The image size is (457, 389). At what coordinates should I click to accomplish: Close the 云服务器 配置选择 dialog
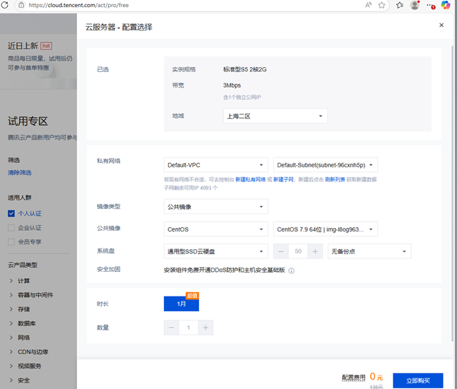pos(441,25)
